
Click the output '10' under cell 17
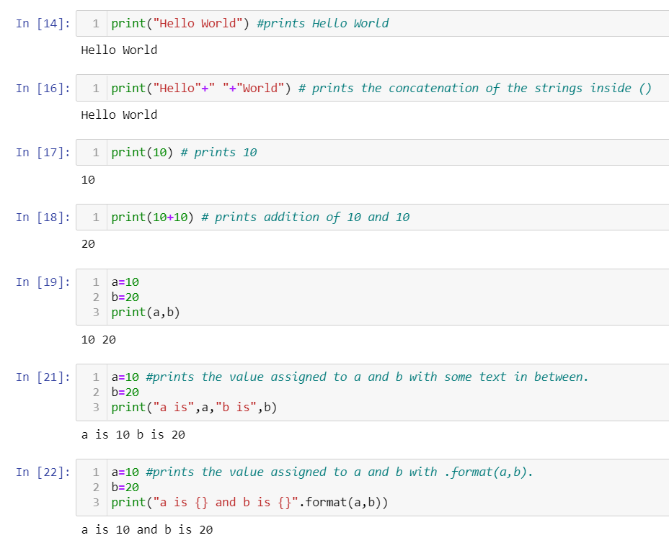88,180
